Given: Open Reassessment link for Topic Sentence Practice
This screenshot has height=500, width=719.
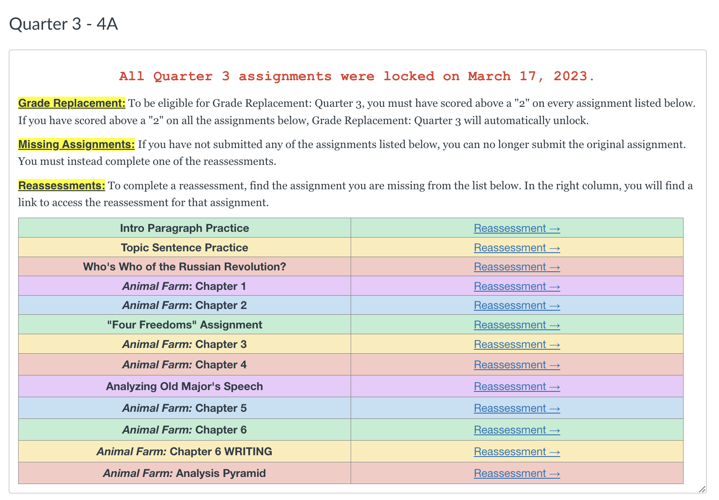Looking at the screenshot, I should click(x=517, y=248).
